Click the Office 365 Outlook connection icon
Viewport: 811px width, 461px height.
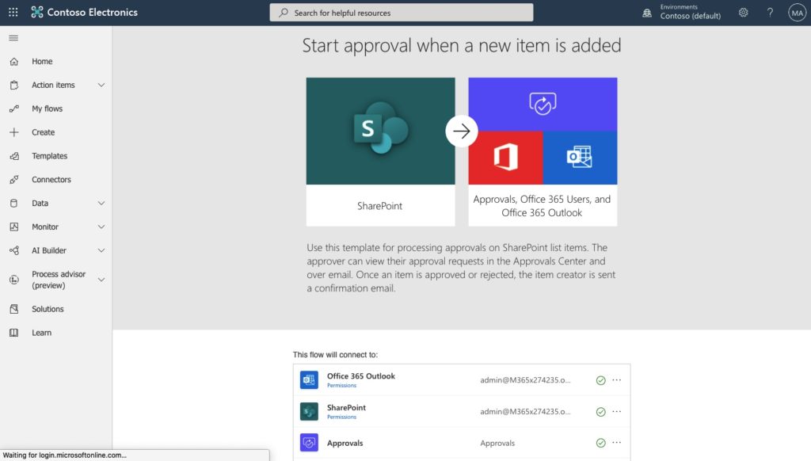(310, 379)
